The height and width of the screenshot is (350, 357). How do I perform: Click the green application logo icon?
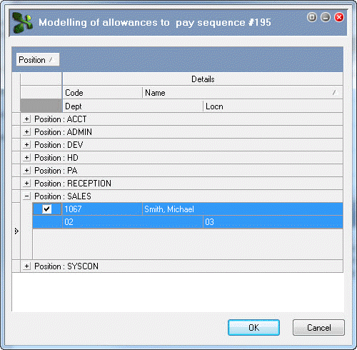click(23, 23)
